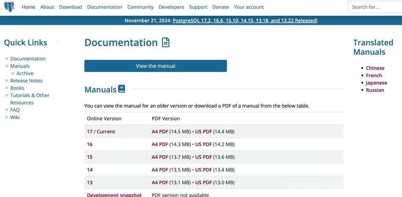Viewport: 402px width, 197px height.
Task: Download the 13.5 MB A4 PDF
Action: pos(160,170)
